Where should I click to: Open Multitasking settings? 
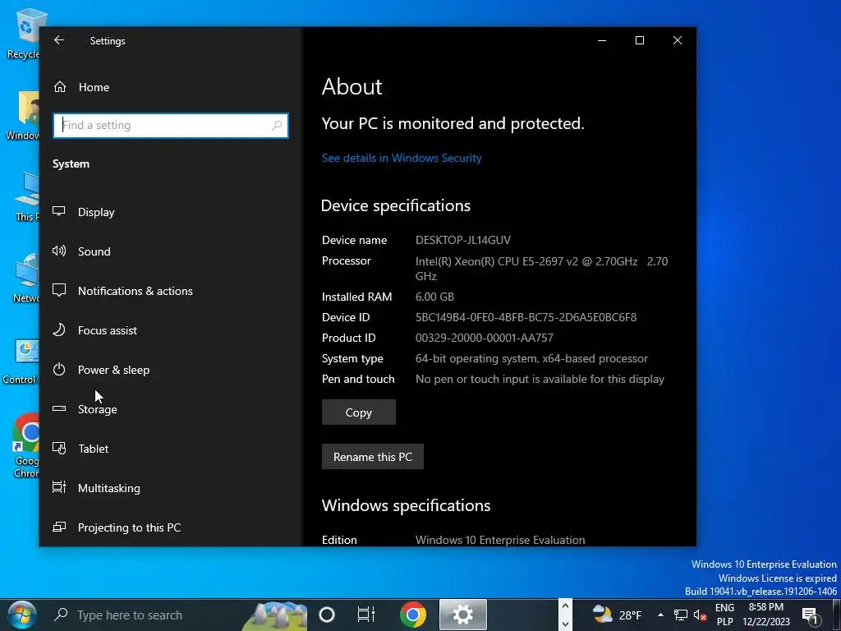(170, 488)
